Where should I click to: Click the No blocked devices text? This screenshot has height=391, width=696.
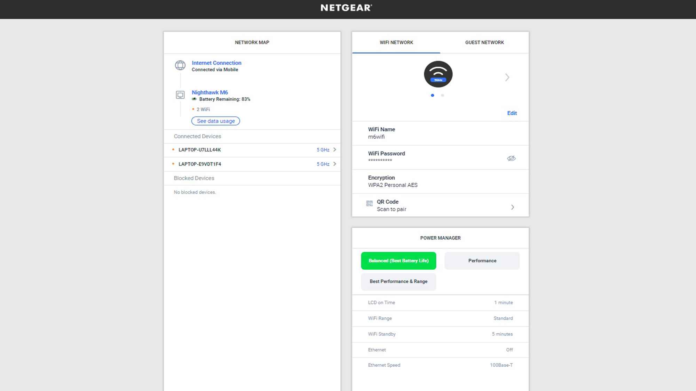[195, 192]
